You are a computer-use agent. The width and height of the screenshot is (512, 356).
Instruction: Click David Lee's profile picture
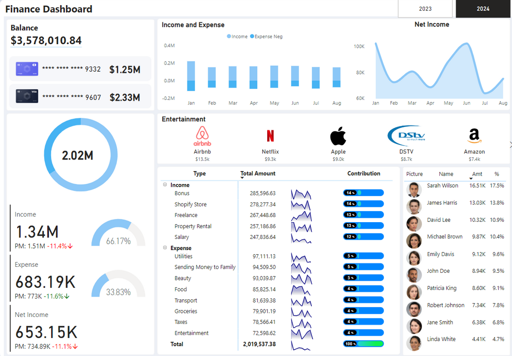pos(414,224)
